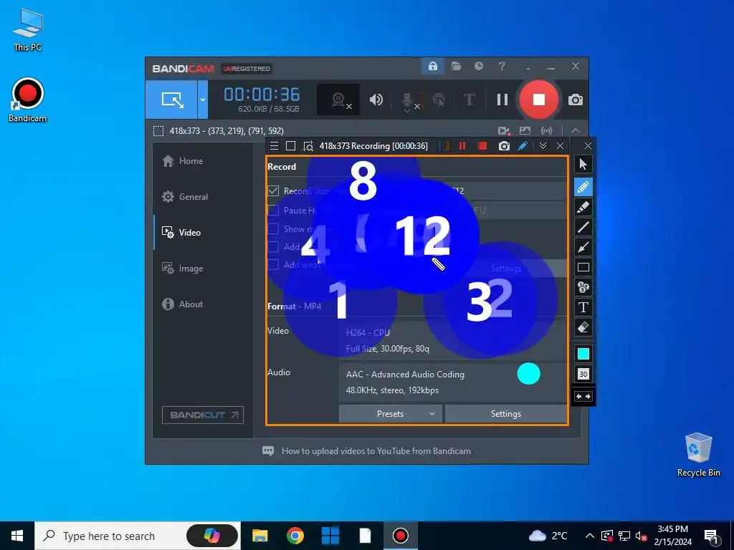The height and width of the screenshot is (550, 734).
Task: Click the Bandicam desktop shortcut
Action: pyautogui.click(x=28, y=100)
